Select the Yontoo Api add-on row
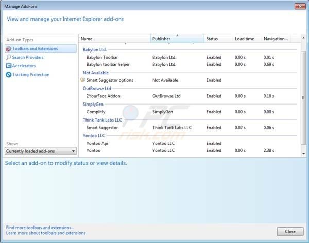Image resolution: width=309 pixels, height=243 pixels. tap(190, 143)
